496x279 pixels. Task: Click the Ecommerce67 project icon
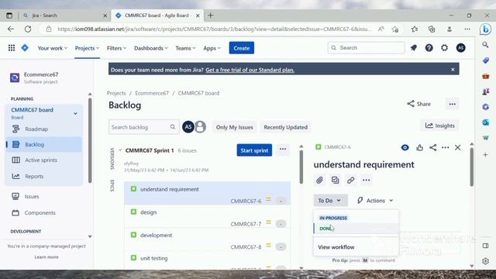pos(15,77)
